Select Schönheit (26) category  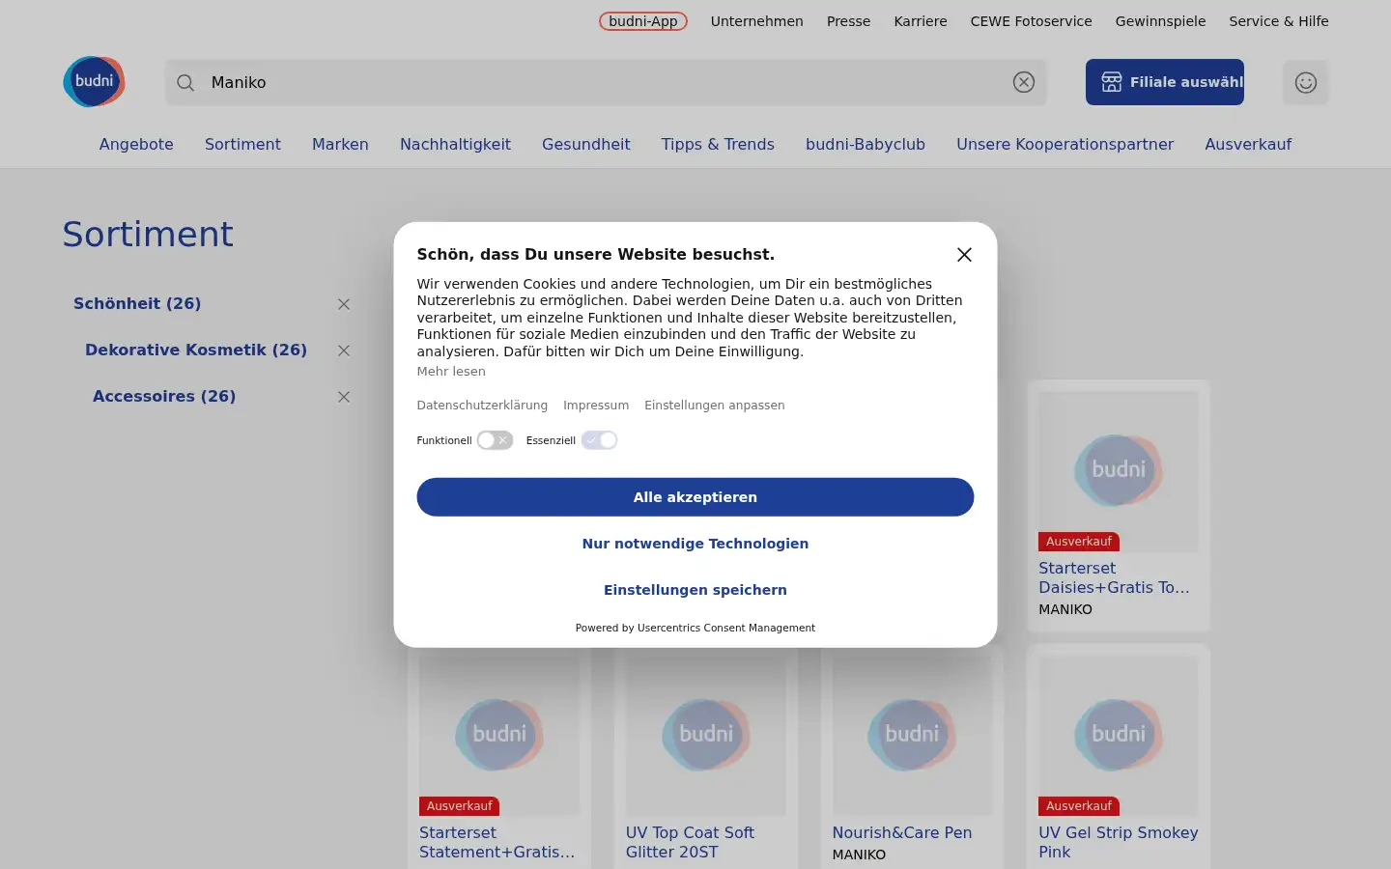(x=137, y=303)
